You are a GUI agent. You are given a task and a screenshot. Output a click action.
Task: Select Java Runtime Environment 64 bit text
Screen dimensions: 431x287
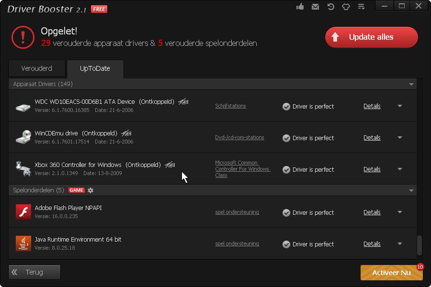tap(78, 240)
